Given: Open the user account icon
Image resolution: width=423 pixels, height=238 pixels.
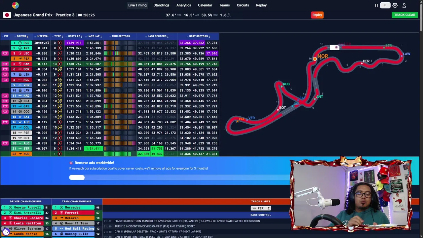Looking at the screenshot, I should pyautogui.click(x=404, y=5).
